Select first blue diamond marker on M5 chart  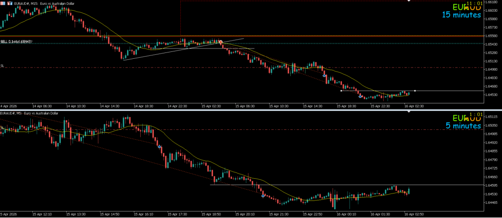pos(160,146)
